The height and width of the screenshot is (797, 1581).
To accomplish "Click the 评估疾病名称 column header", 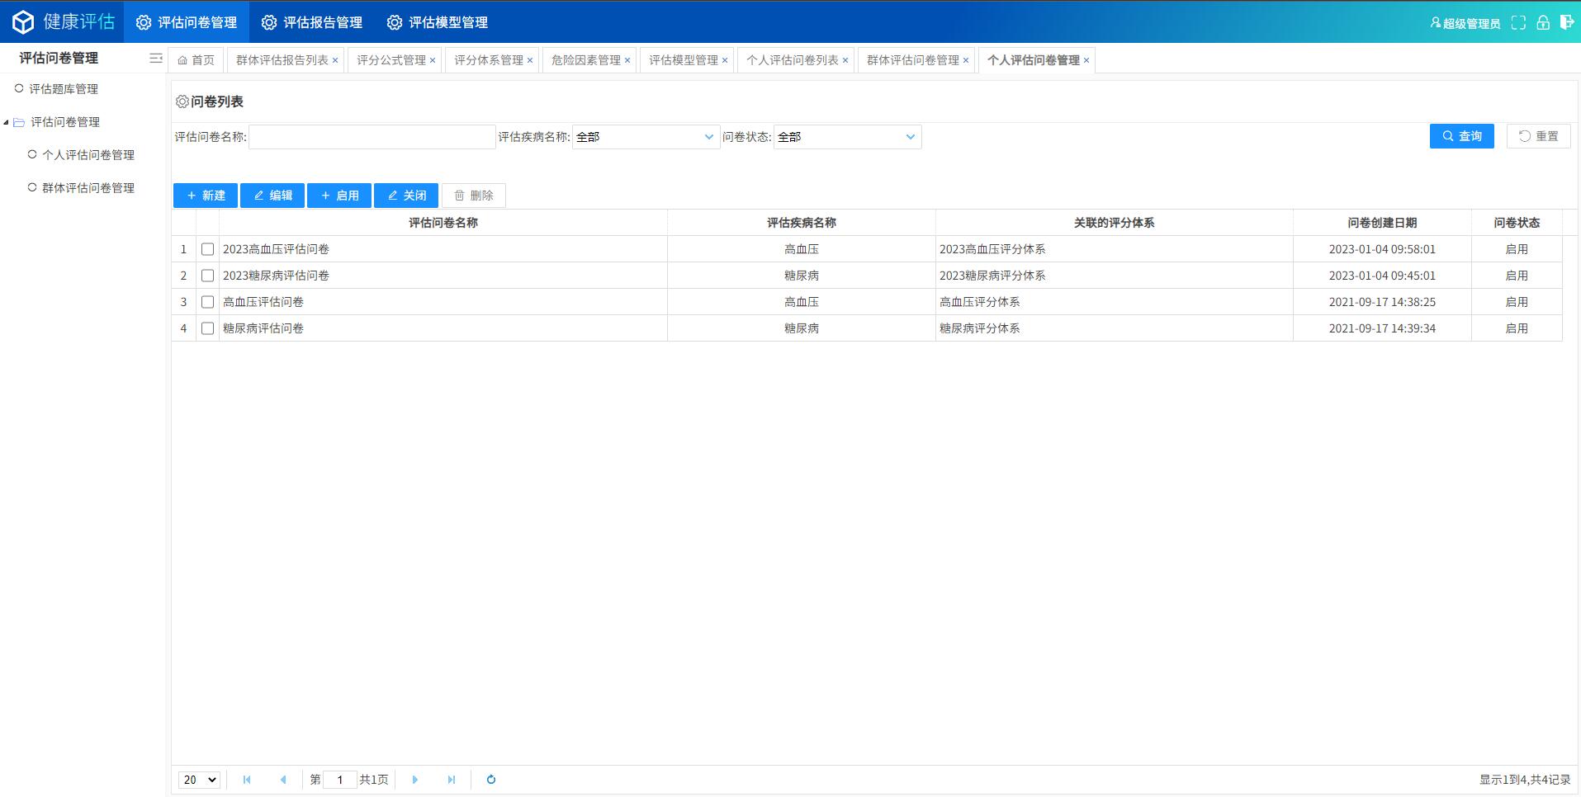I will click(801, 223).
